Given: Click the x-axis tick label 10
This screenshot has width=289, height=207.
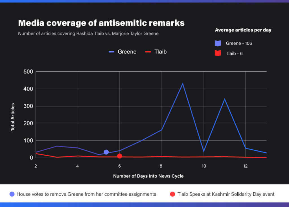Looking at the screenshot, I should pyautogui.click(x=204, y=166).
